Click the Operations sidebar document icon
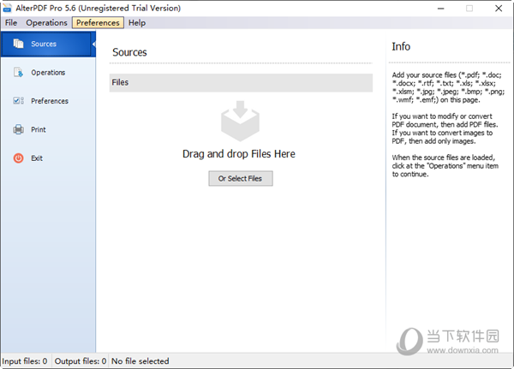 (x=18, y=72)
